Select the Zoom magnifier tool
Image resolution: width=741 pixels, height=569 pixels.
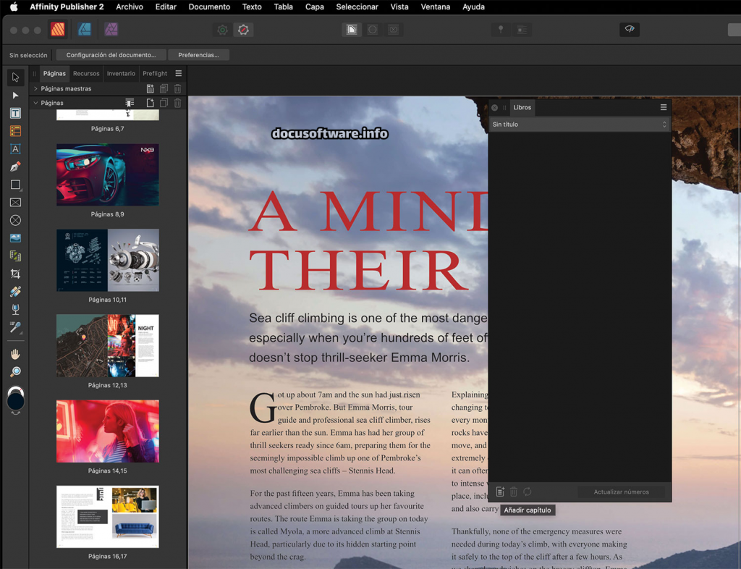15,372
